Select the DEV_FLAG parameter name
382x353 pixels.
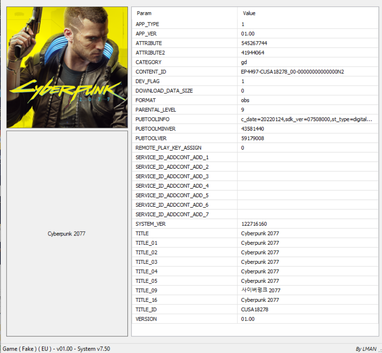click(147, 81)
